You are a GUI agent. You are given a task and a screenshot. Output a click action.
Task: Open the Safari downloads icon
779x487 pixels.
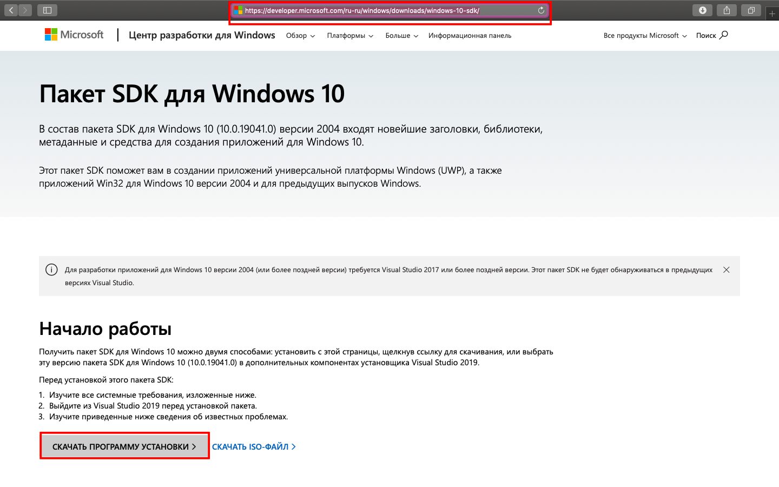coord(702,10)
